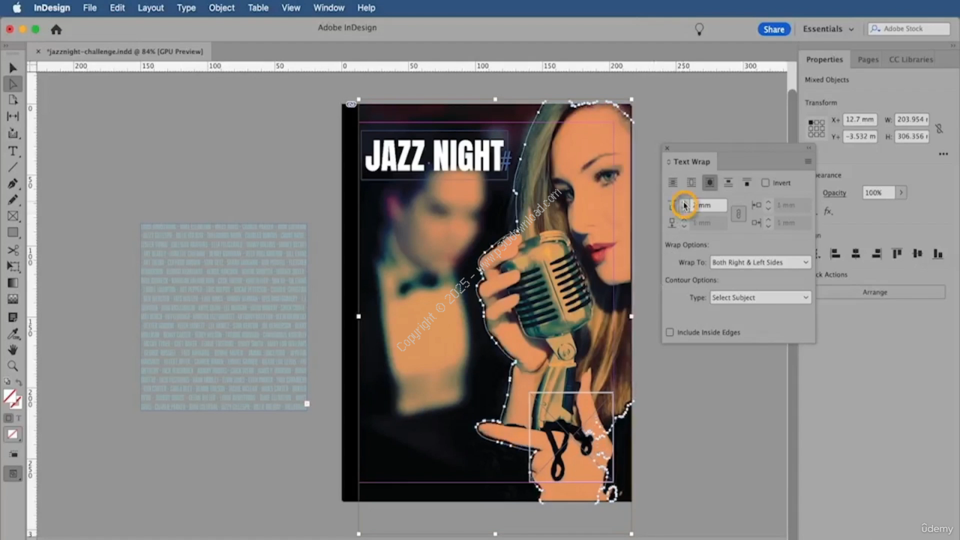Click the 'No text wrap' icon

[x=673, y=183]
